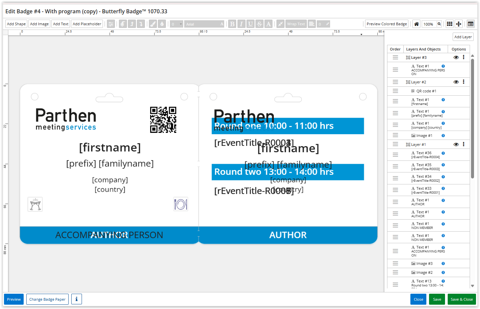Open the Arial font family dropdown
The height and width of the screenshot is (309, 480).
[205, 24]
